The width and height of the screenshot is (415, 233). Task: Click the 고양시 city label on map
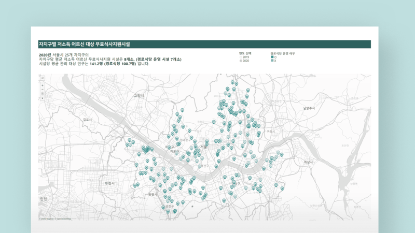[138, 96]
